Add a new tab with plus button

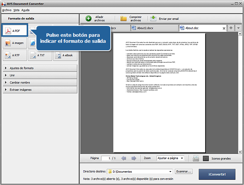click(231, 28)
